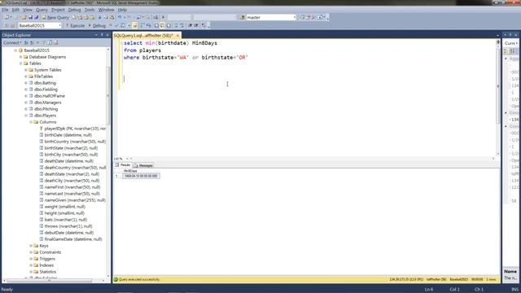521x293 pixels.
Task: Expand the Indexes folder
Action: coord(31,265)
